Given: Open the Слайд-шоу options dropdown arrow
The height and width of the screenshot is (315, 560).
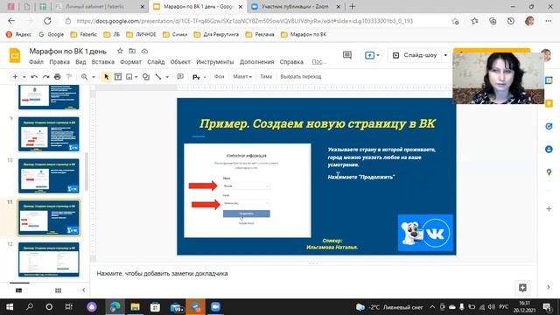Looking at the screenshot, I should click(445, 55).
